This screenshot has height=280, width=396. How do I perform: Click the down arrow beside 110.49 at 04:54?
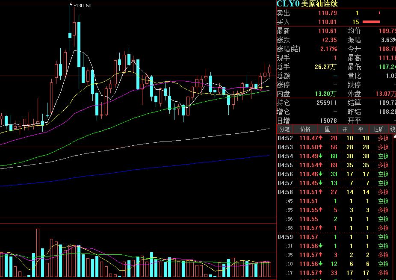coord(320,156)
